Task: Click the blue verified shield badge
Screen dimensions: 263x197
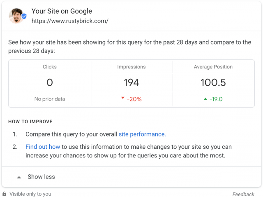Action: tap(24, 16)
